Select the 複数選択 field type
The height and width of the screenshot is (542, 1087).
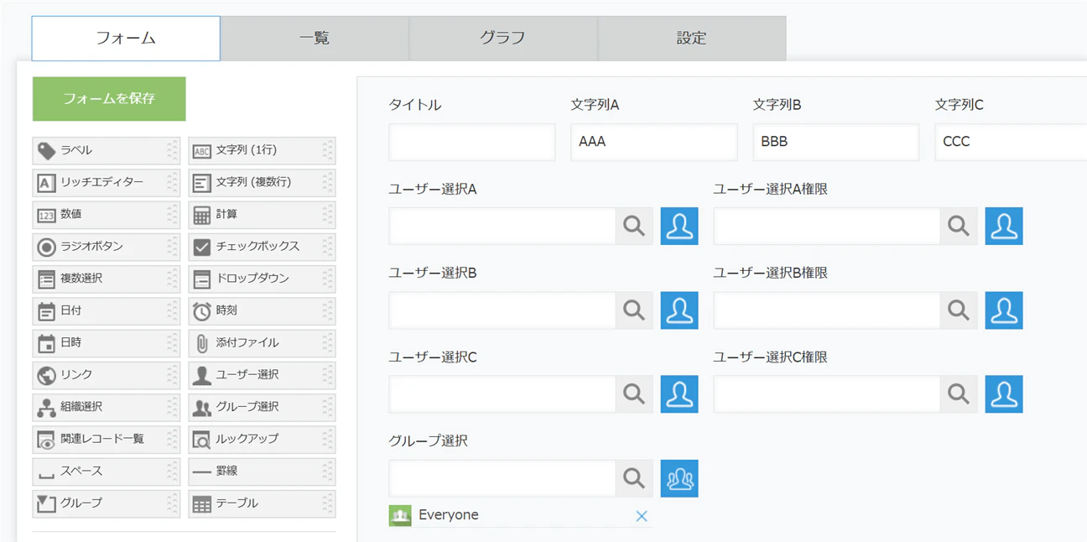pyautogui.click(x=106, y=279)
